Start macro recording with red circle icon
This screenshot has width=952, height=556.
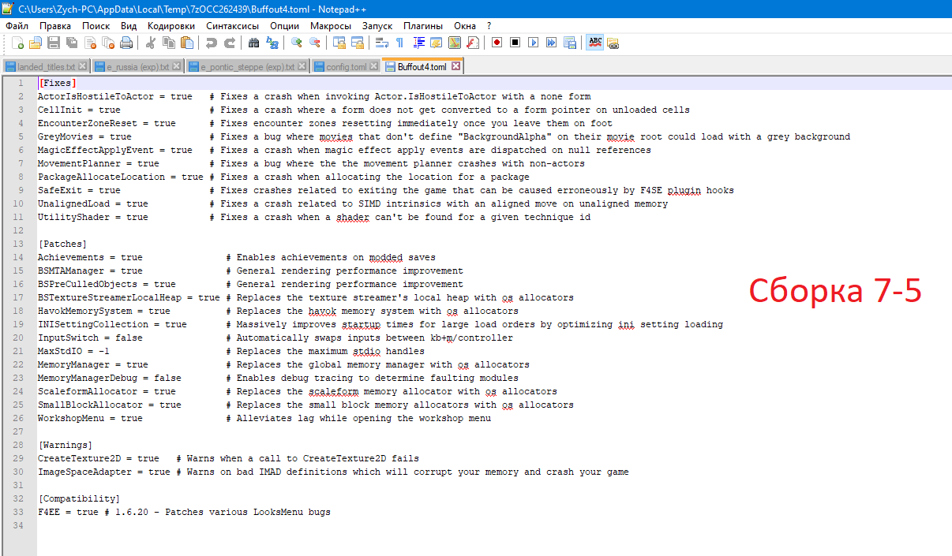pyautogui.click(x=497, y=43)
